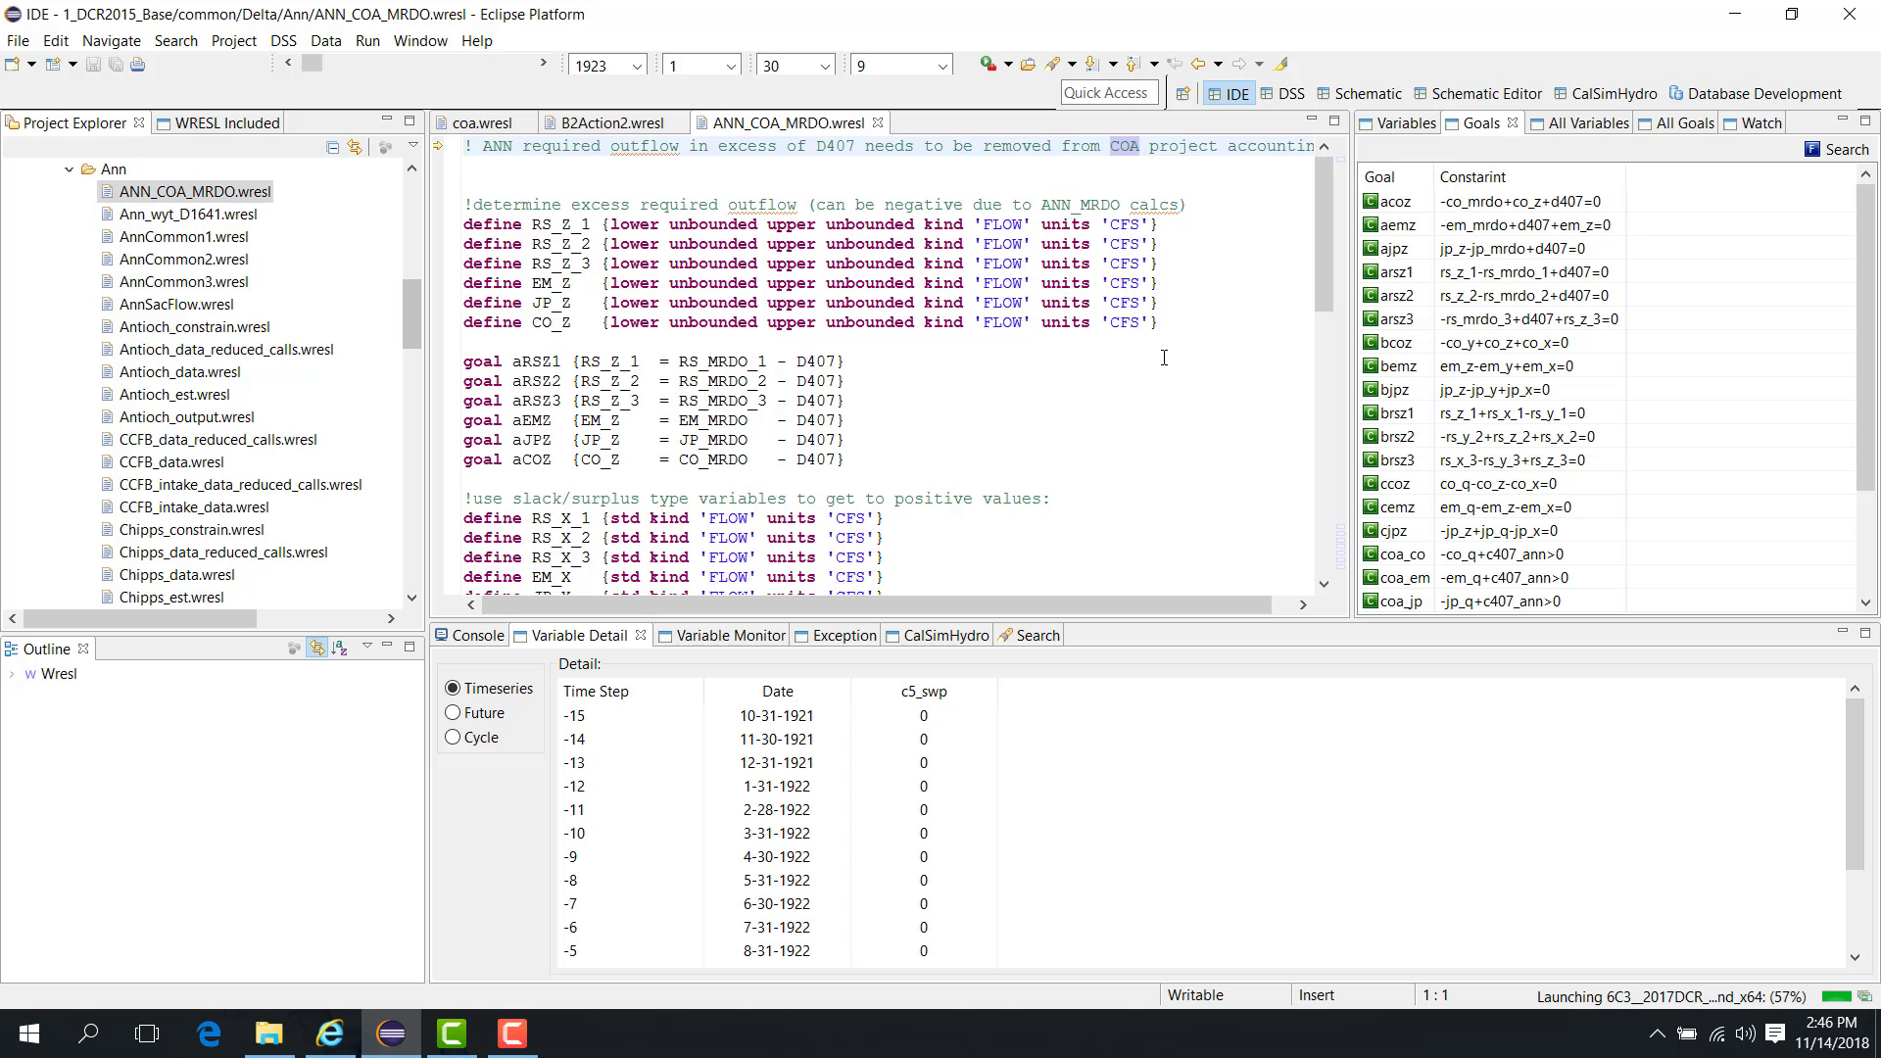Select the Cycle radio button
1881x1058 pixels.
tap(453, 738)
